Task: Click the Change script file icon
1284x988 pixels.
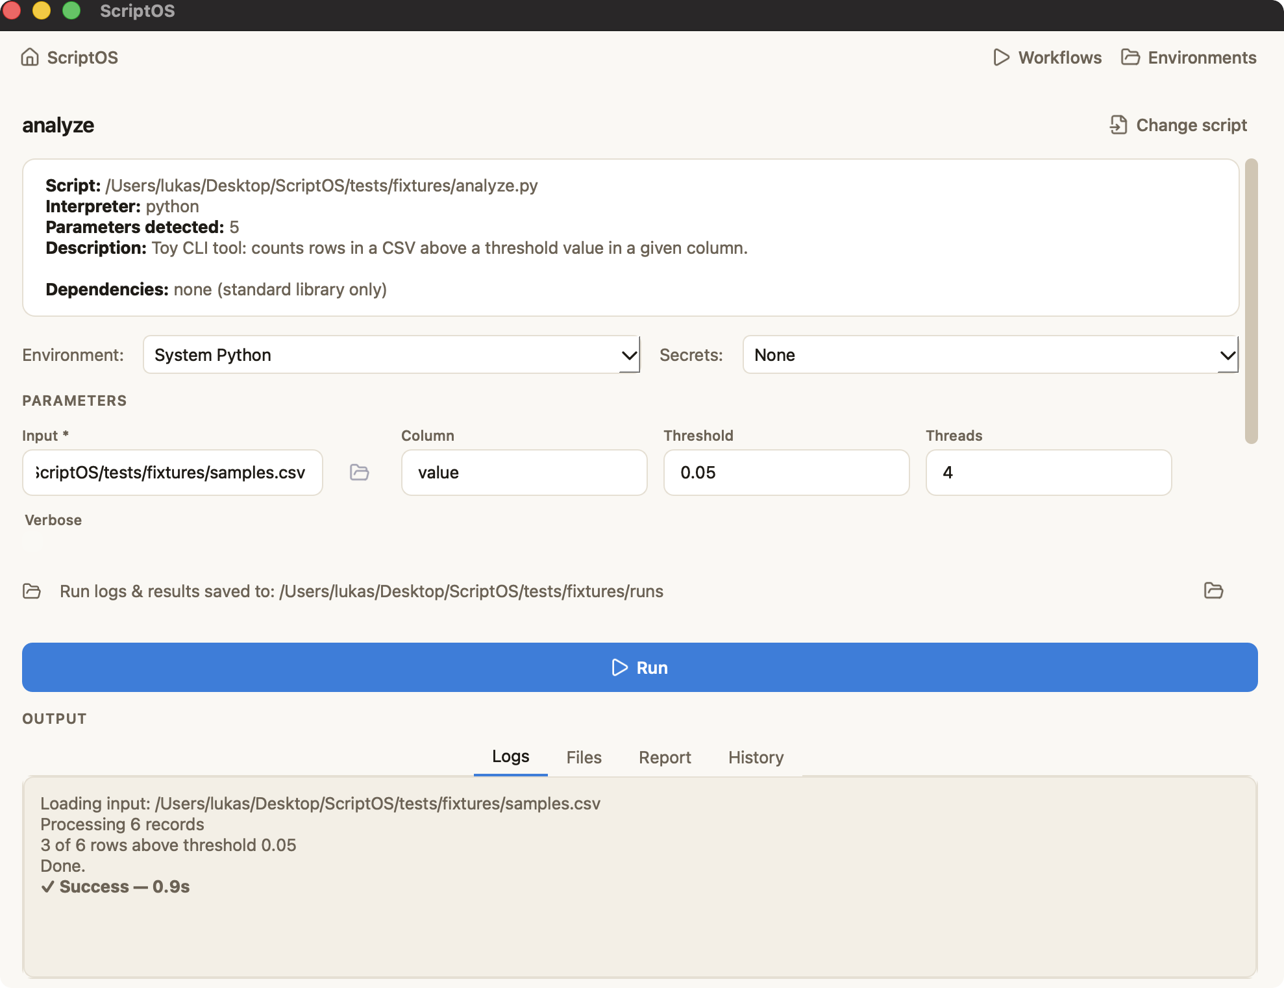Action: (1118, 125)
